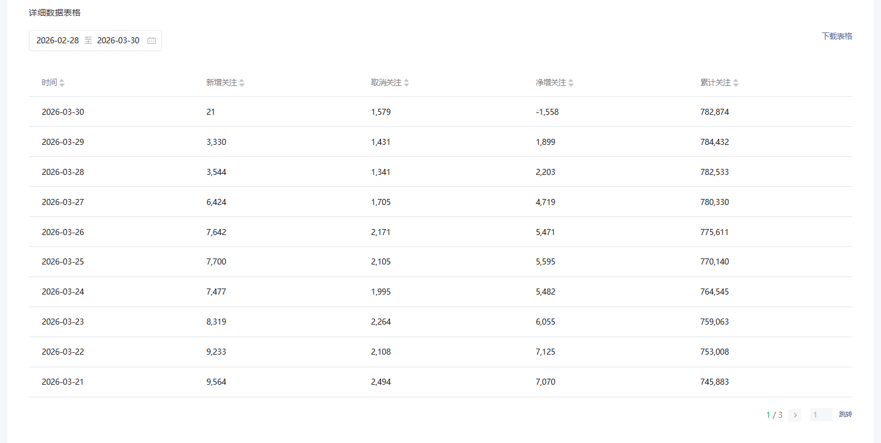Sort by 累计关注 column arrows
881x443 pixels.
[x=736, y=83]
